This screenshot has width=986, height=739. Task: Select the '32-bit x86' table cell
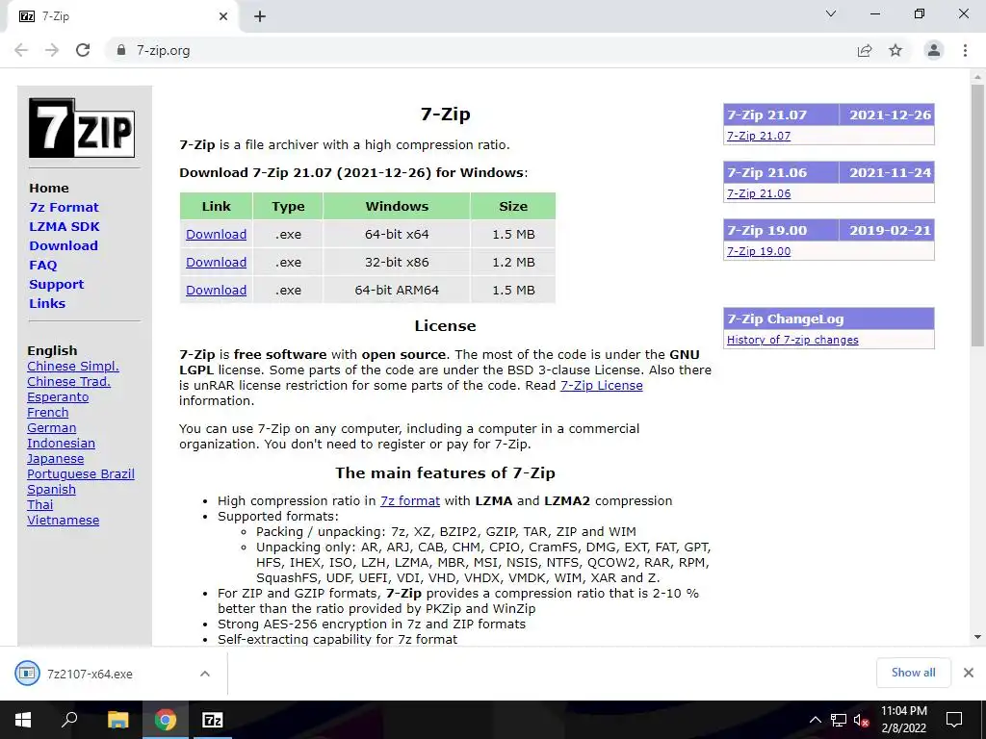click(397, 262)
